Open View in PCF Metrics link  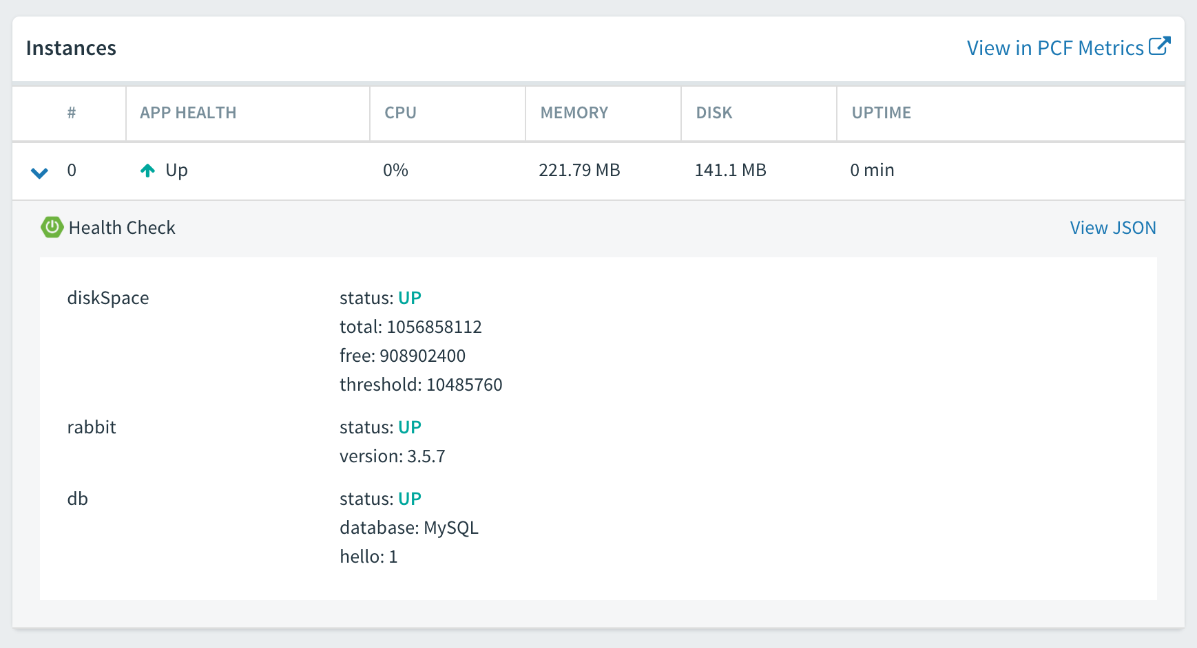click(x=1054, y=48)
